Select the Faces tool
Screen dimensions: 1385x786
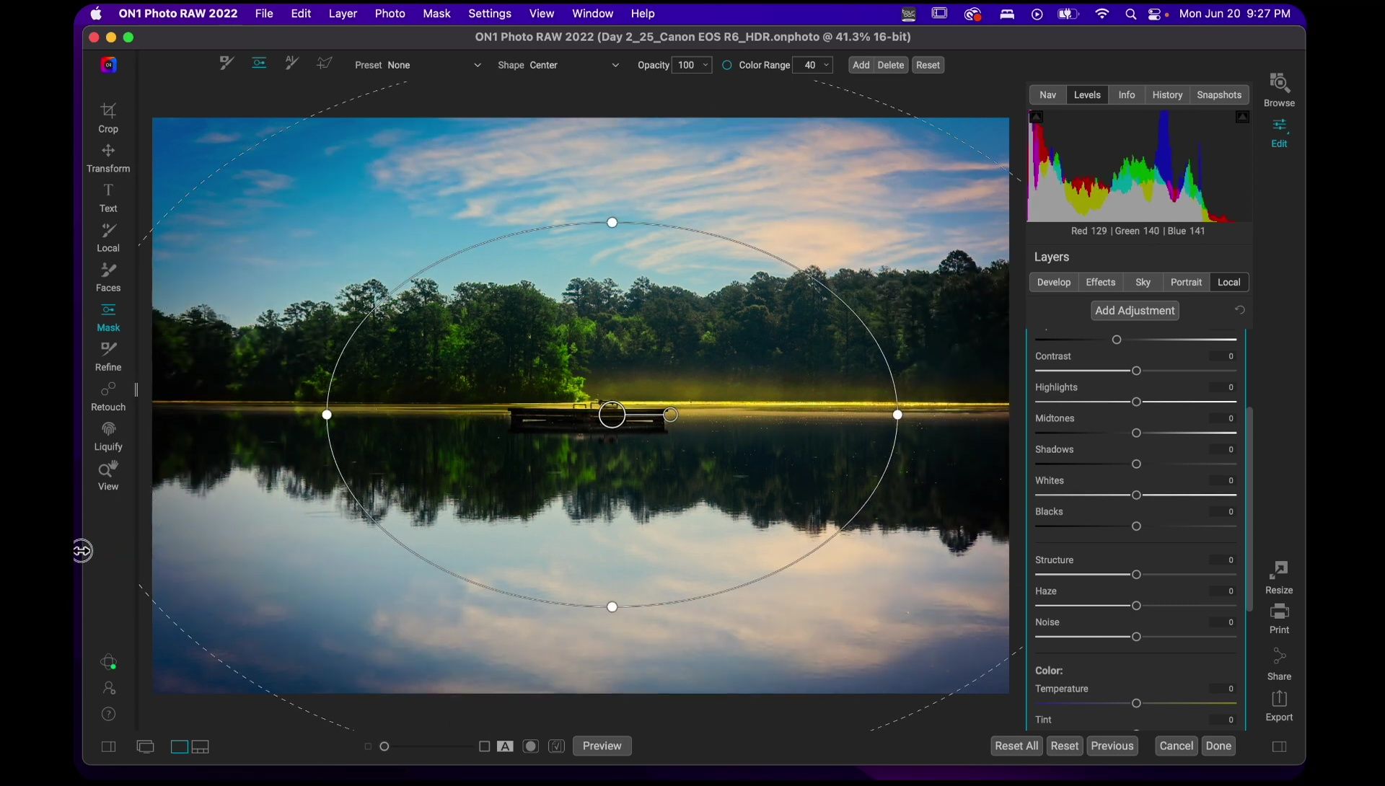point(108,277)
